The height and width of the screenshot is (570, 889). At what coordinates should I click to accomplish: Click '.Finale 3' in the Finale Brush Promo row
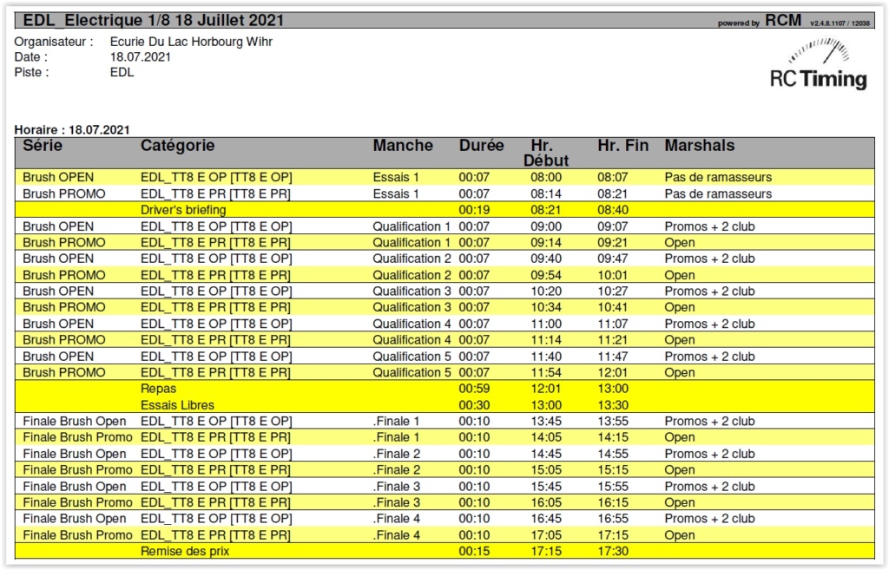(x=396, y=502)
